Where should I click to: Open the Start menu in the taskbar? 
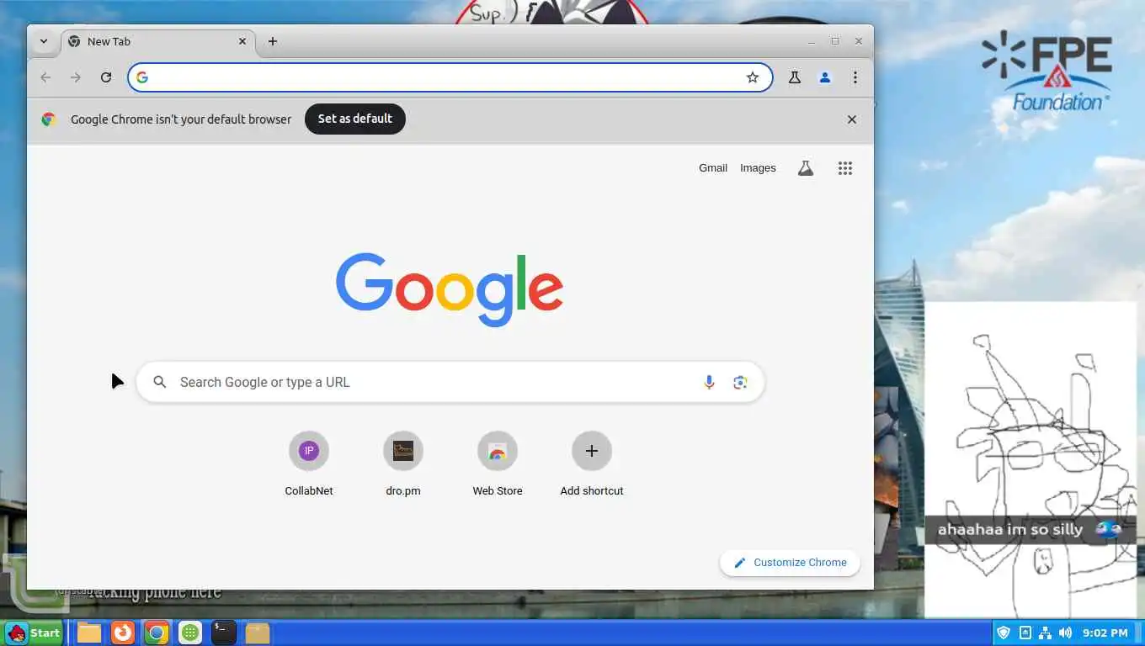coord(34,633)
